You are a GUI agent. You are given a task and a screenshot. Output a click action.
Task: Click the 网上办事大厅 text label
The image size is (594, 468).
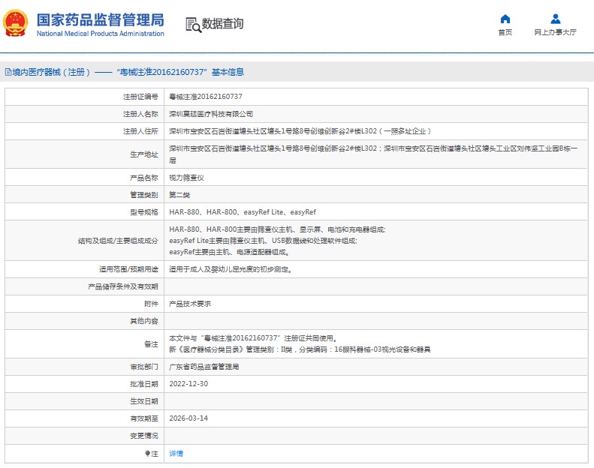556,32
